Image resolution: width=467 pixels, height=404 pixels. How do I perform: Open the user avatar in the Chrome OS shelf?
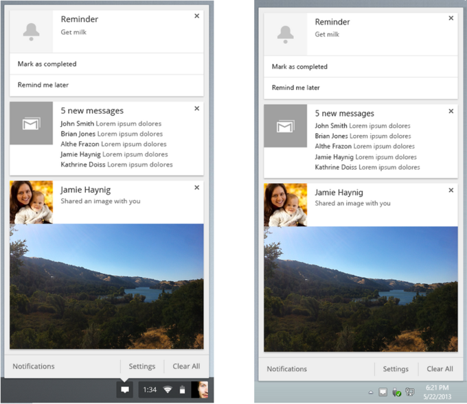click(200, 390)
